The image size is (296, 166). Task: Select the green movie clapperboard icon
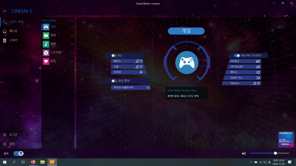tap(46, 35)
